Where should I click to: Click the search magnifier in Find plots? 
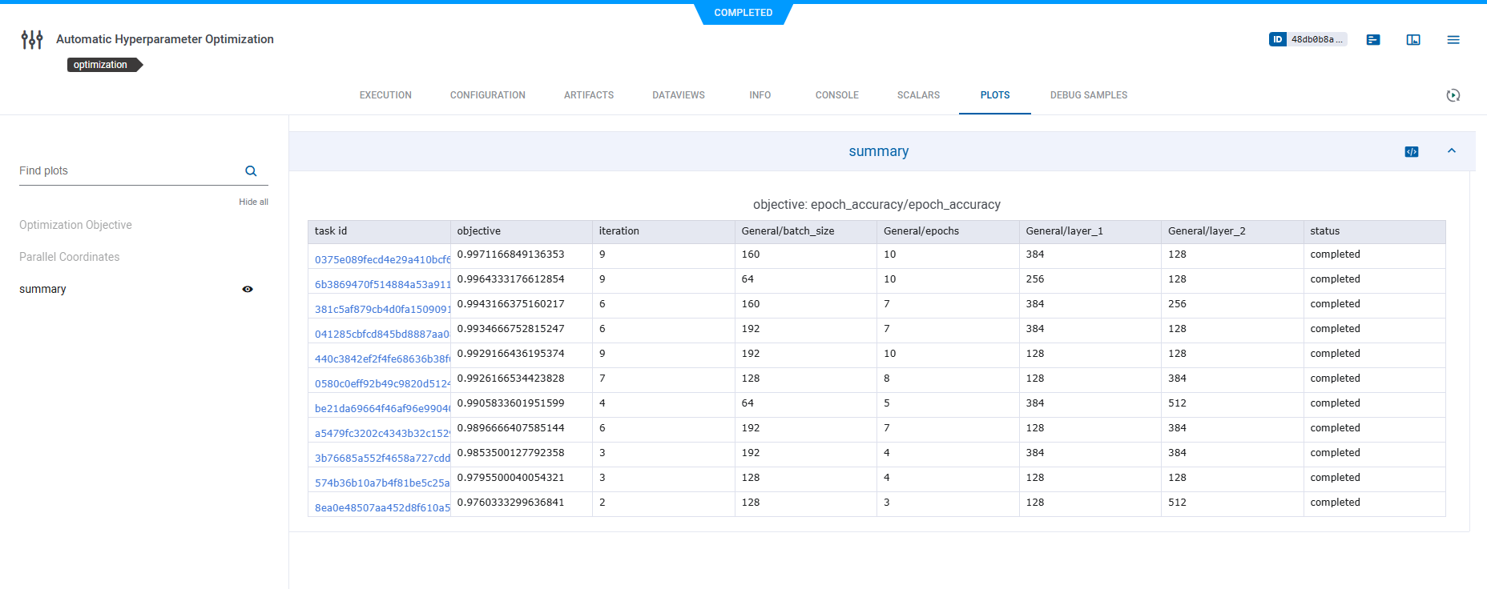point(251,171)
